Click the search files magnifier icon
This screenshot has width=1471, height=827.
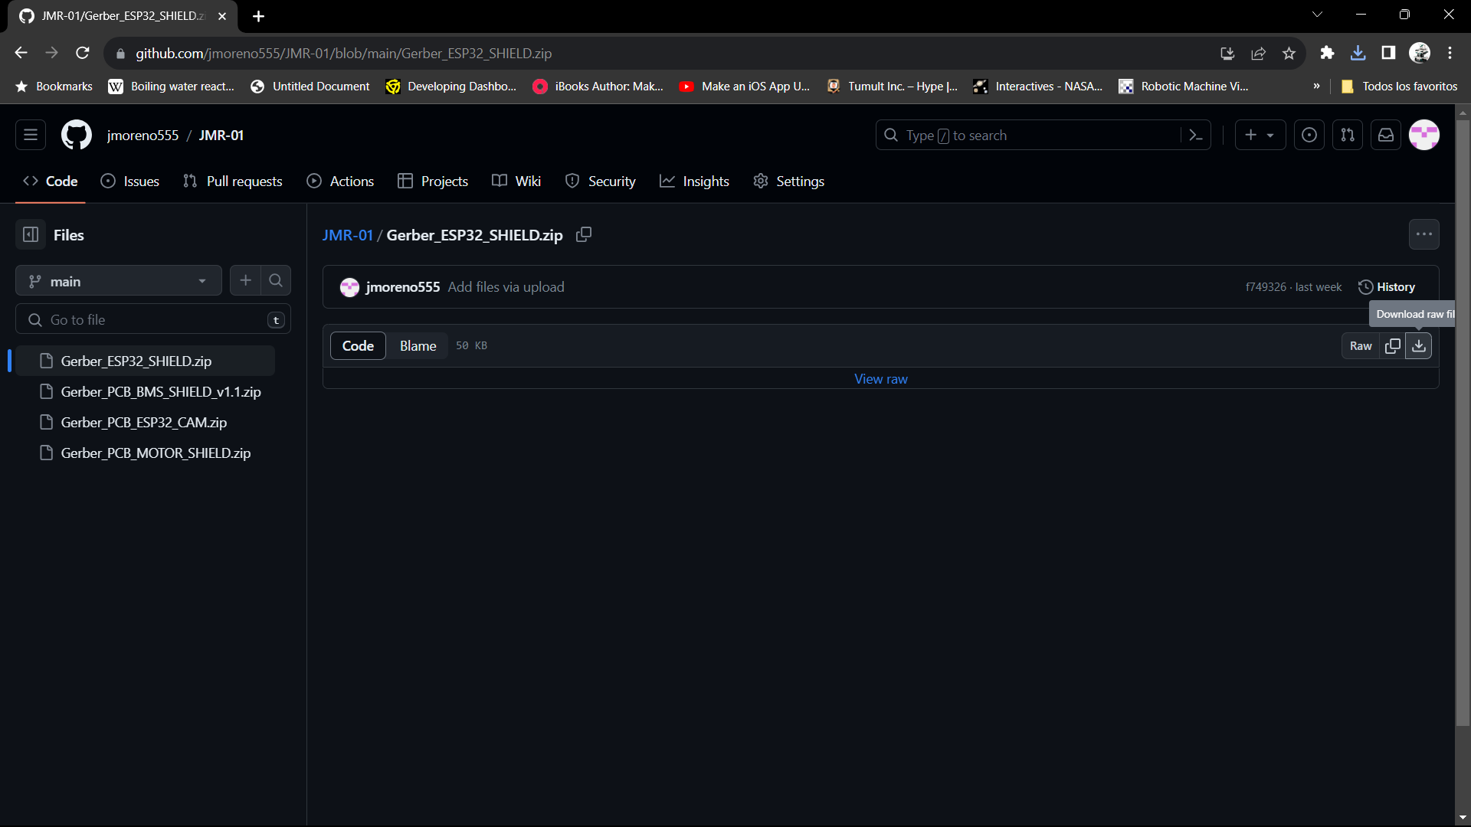[x=276, y=281]
